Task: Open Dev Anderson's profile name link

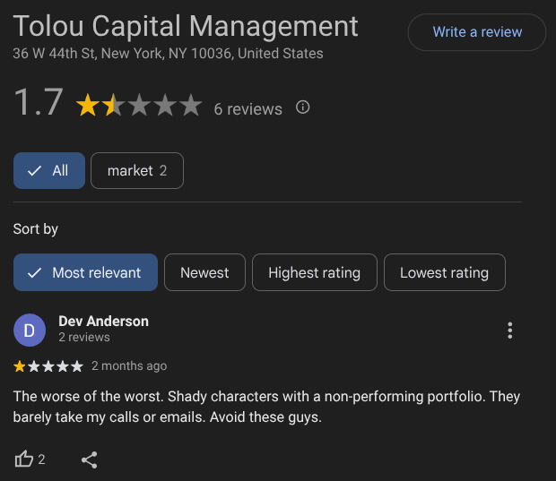Action: (x=103, y=322)
